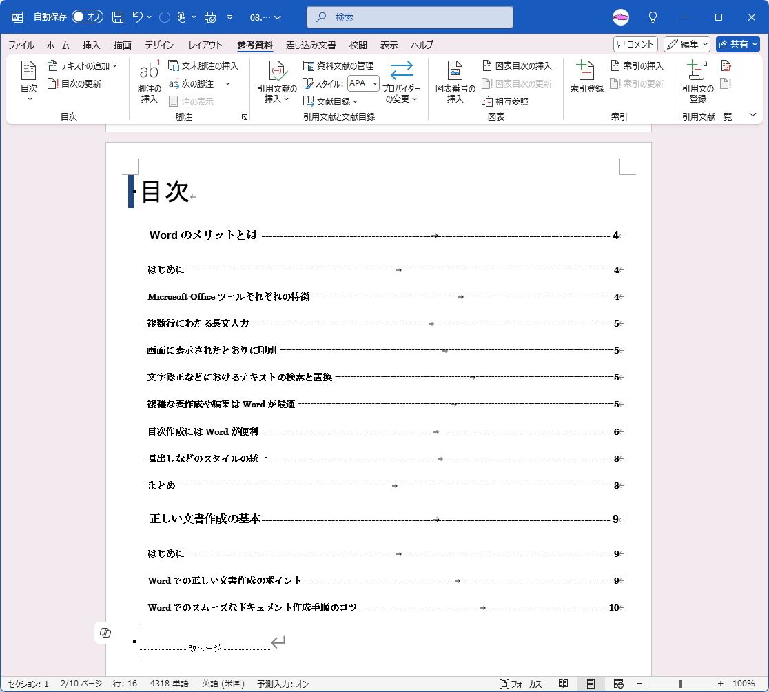Click 図表目次の挿入
The image size is (769, 692).
click(517, 65)
